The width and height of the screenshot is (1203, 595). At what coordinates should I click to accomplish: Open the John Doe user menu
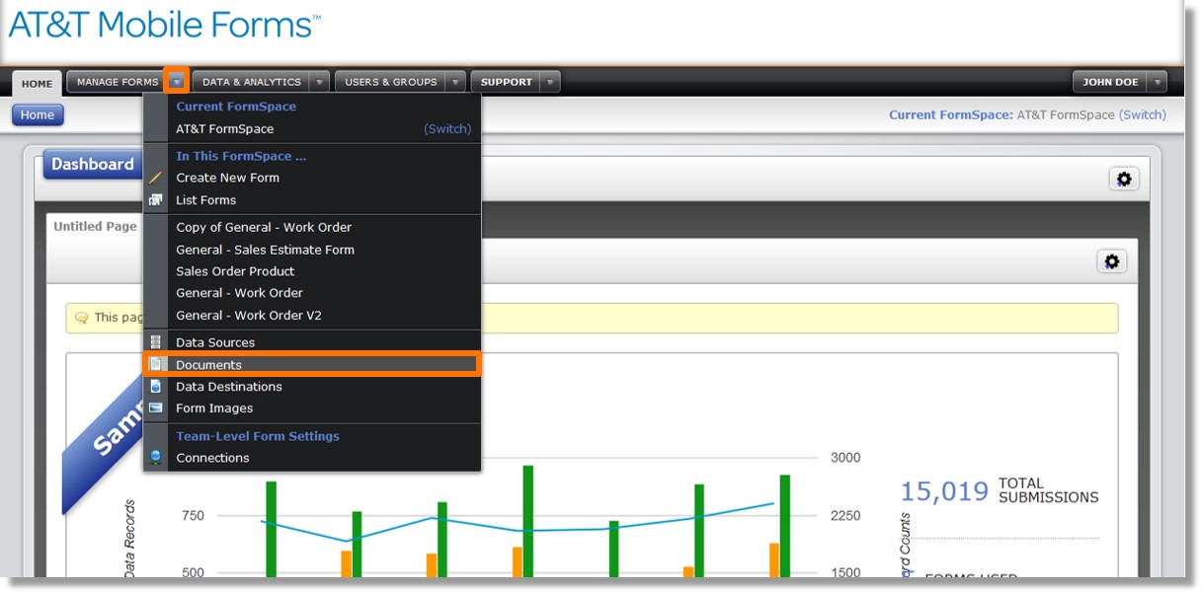tap(1110, 82)
